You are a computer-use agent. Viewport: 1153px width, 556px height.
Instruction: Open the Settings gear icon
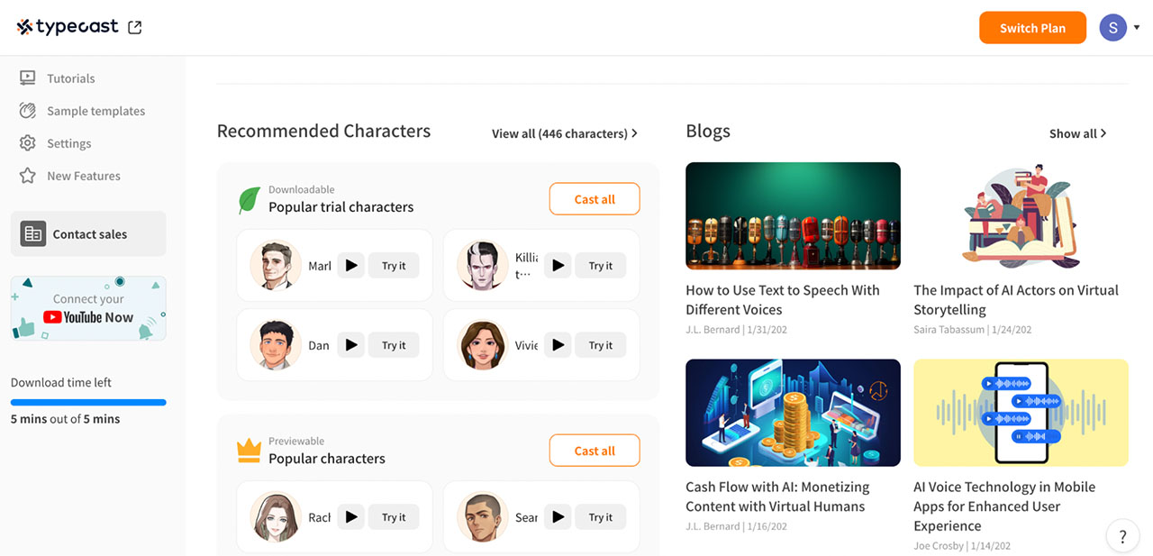coord(28,142)
